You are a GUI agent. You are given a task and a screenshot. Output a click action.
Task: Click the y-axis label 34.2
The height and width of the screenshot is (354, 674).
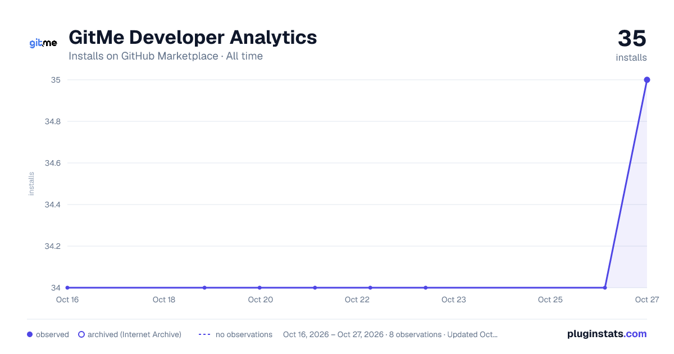click(53, 246)
